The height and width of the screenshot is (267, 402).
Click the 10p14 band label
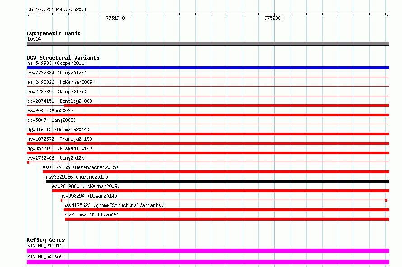tap(34, 39)
